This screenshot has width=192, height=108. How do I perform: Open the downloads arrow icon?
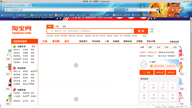point(162,10)
